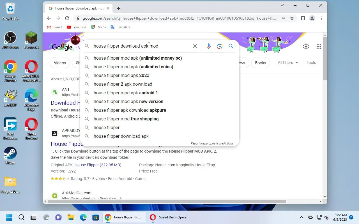Open BeeBEEP desktop shortcut
Image resolution: width=359 pixels, height=224 pixels.
point(10,98)
